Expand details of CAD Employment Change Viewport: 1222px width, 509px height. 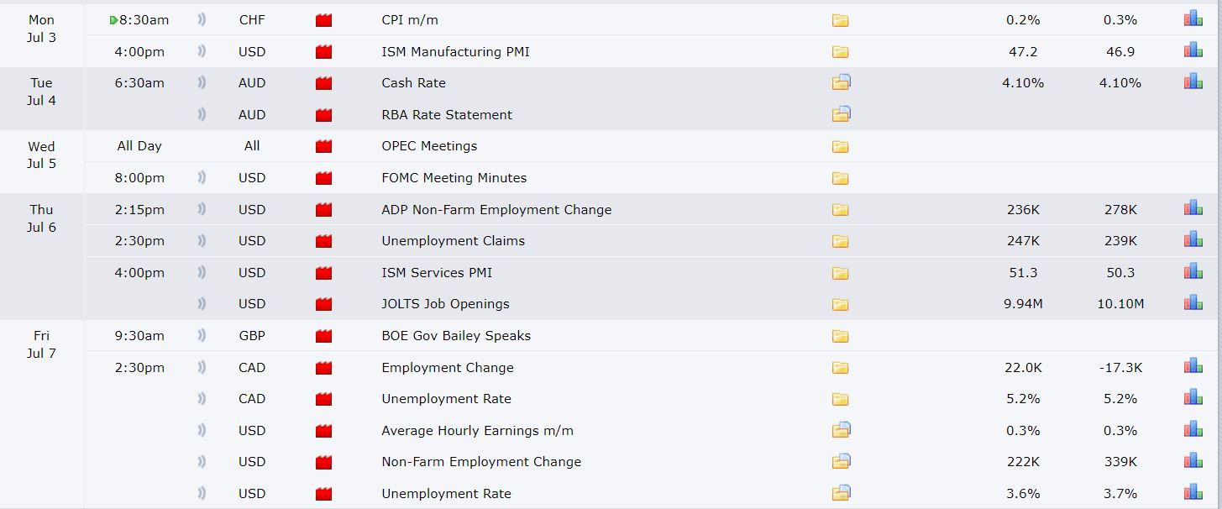841,368
